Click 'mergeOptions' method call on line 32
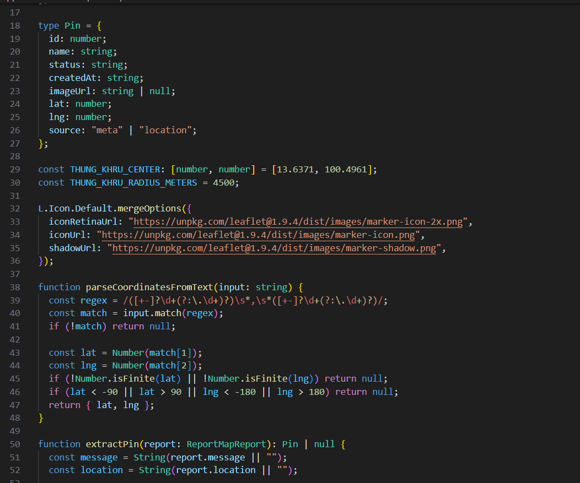This screenshot has width=580, height=483. pos(149,209)
